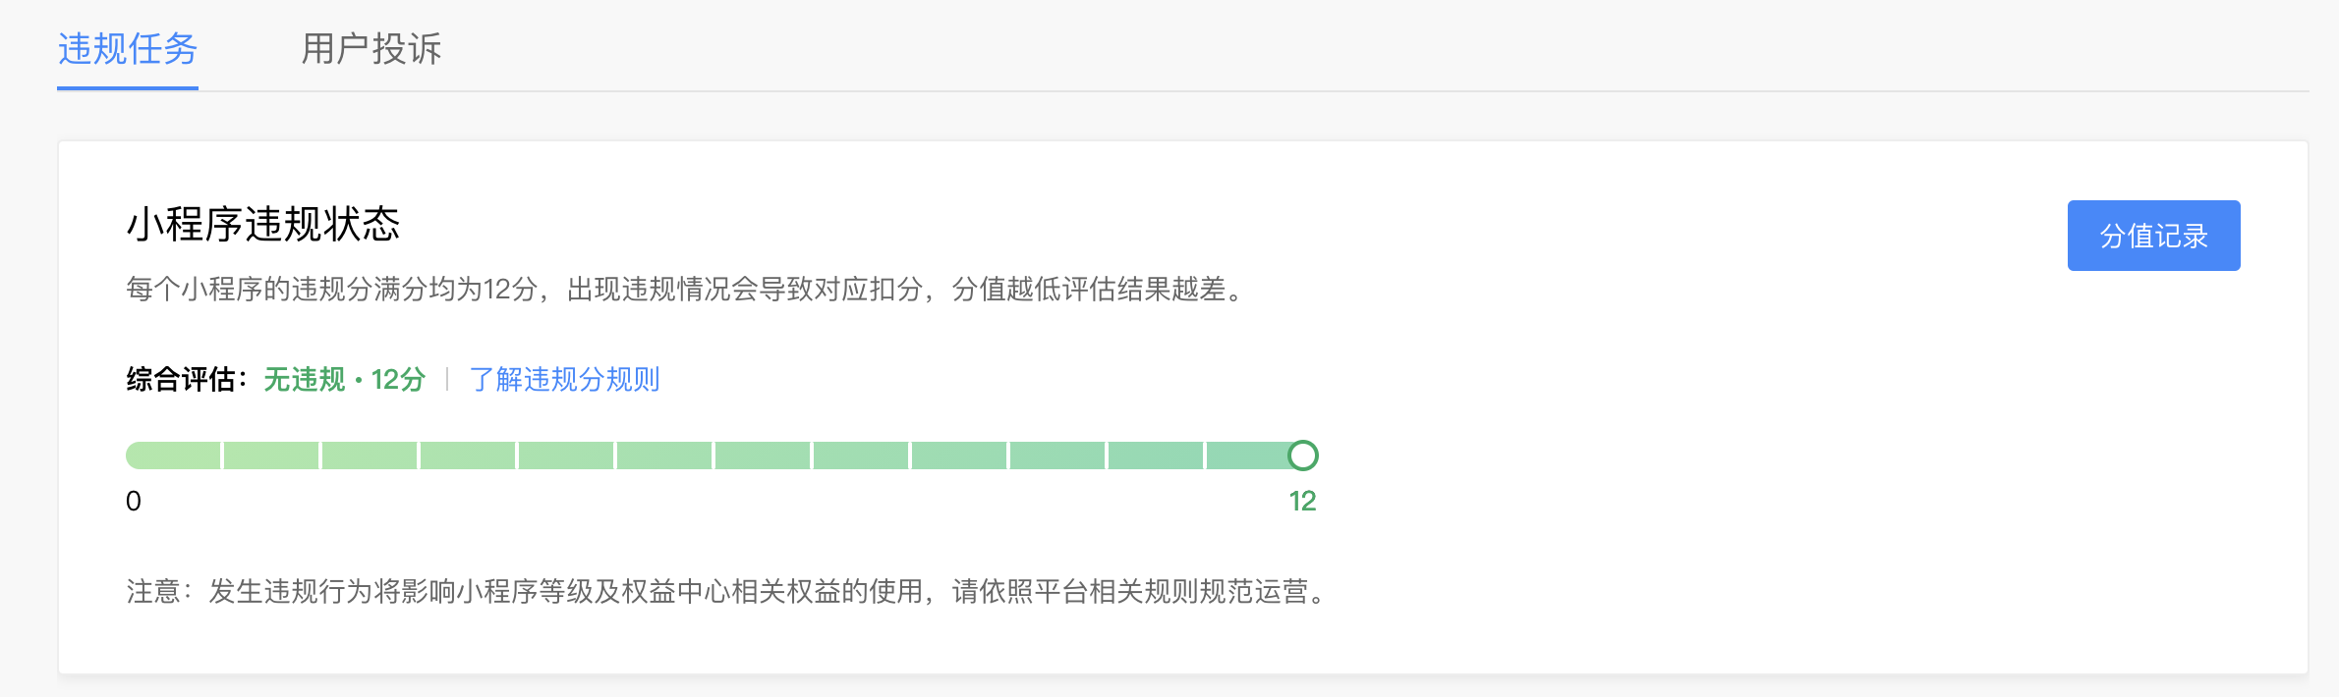
Task: Click the 0 label under score bar
Action: [134, 502]
